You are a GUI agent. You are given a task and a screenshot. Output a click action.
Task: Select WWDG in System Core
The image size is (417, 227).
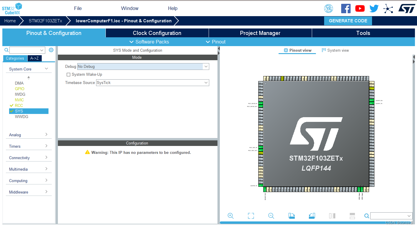[21, 117]
